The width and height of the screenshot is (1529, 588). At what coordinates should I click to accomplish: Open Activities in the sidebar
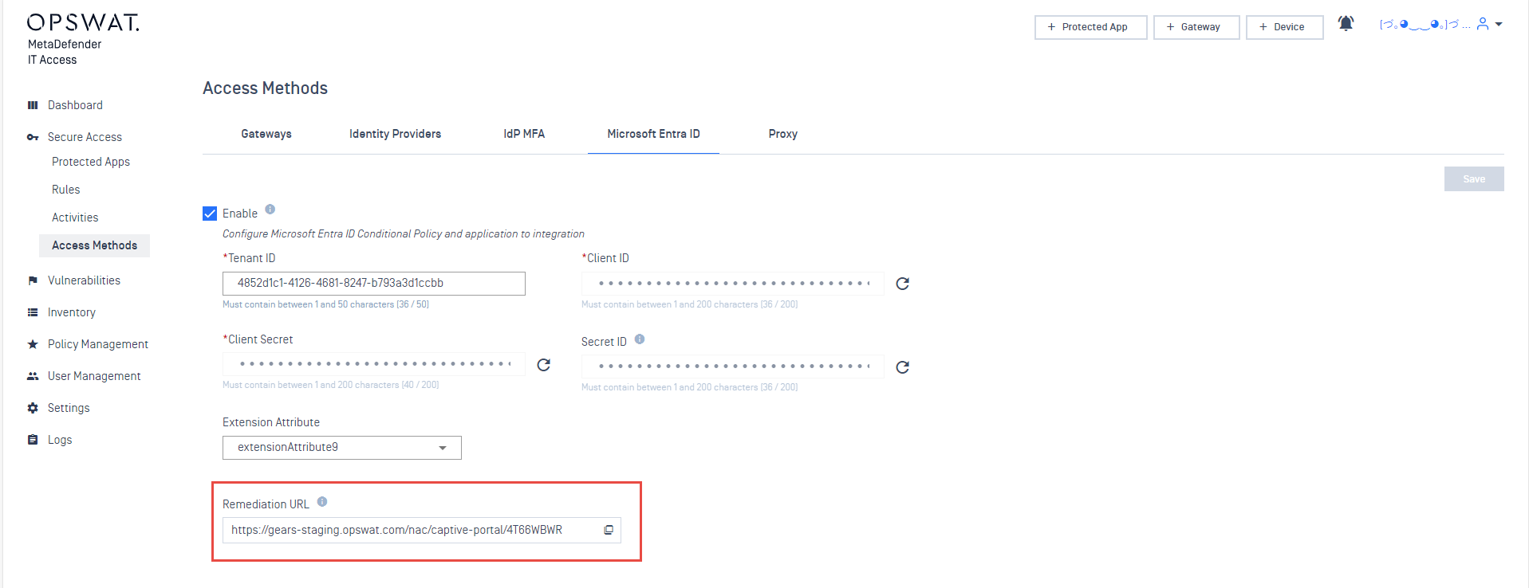click(75, 218)
